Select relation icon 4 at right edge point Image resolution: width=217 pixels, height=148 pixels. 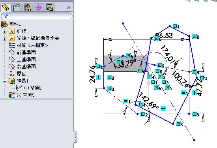click(195, 72)
